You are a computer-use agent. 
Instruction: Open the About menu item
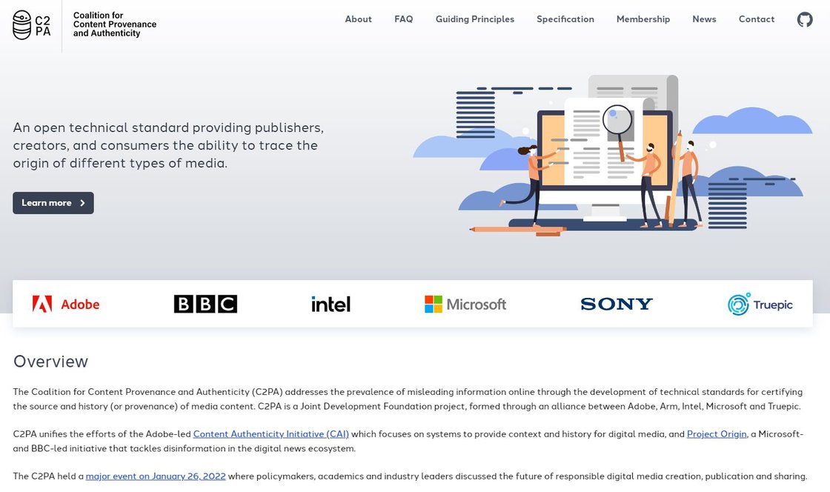[358, 19]
